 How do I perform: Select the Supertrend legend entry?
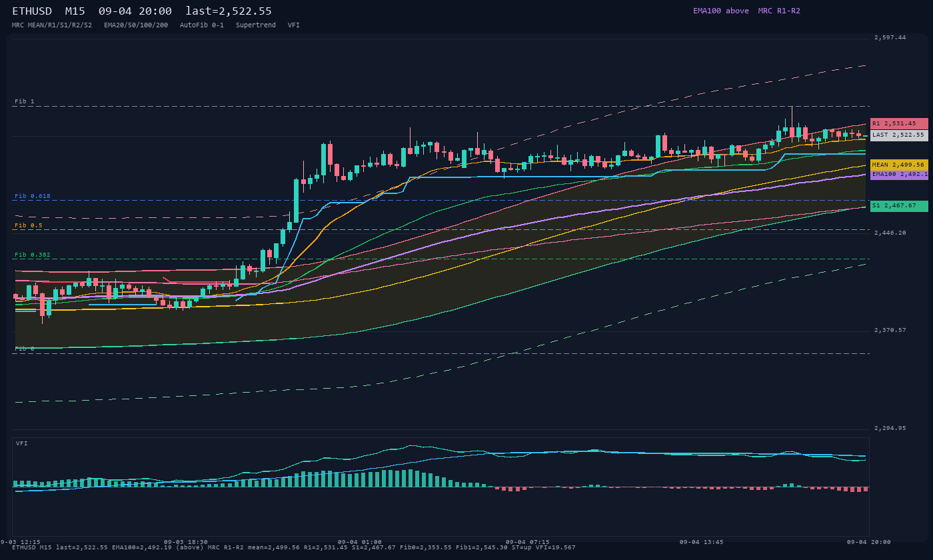(256, 25)
